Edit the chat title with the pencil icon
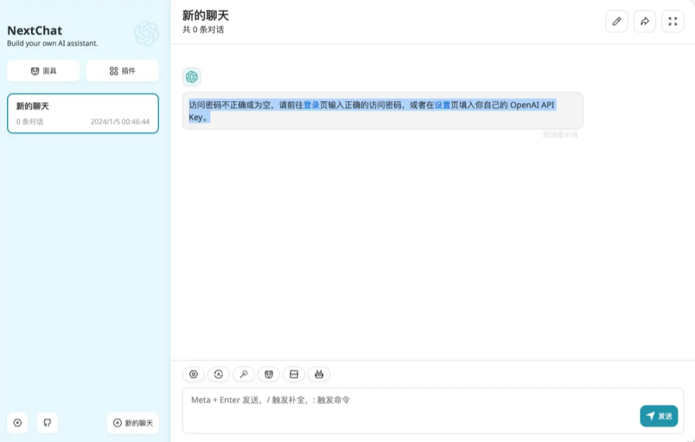Viewport: 695px width, 442px height. click(616, 21)
